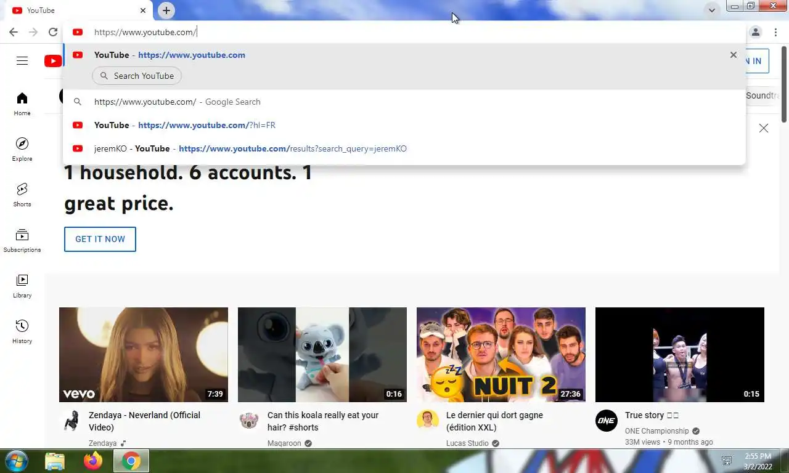Click the GET IT NOW button
Screen dimensions: 789x473
tap(100, 239)
